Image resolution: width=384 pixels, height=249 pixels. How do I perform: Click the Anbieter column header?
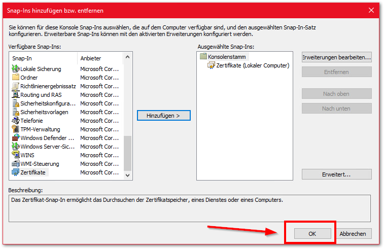(x=99, y=58)
